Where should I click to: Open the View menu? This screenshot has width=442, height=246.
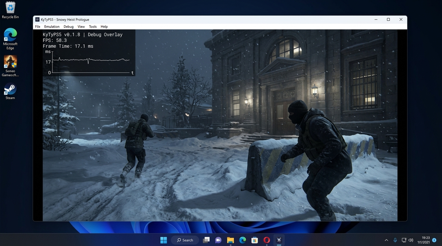pos(81,27)
